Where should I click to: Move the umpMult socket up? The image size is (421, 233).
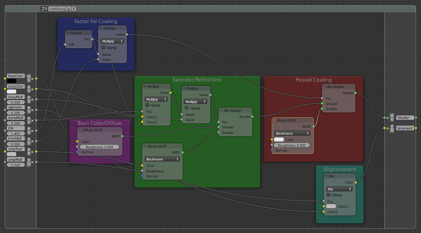[x=29, y=160]
